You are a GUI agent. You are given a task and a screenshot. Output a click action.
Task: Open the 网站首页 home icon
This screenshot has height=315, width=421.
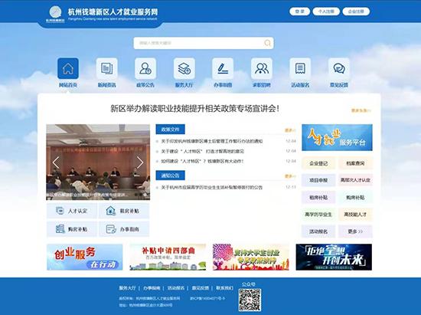(68, 68)
